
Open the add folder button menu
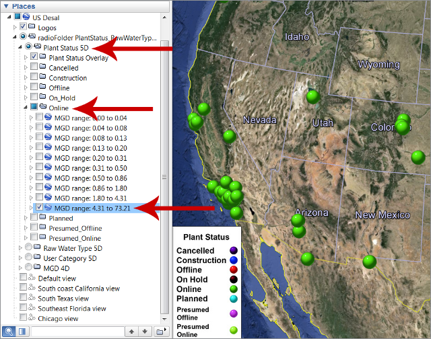pyautogui.click(x=160, y=331)
